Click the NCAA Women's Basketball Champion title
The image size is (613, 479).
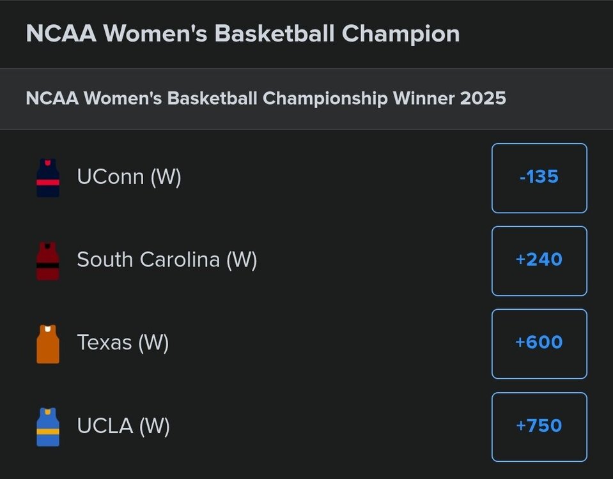[243, 34]
